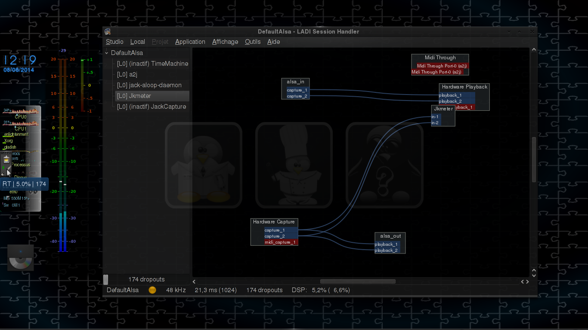Open the Studio menu
The width and height of the screenshot is (588, 330).
tap(115, 42)
